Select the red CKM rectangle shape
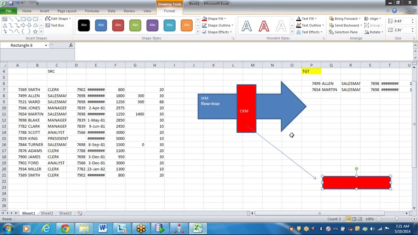This screenshot has height=235, width=418. (x=247, y=109)
